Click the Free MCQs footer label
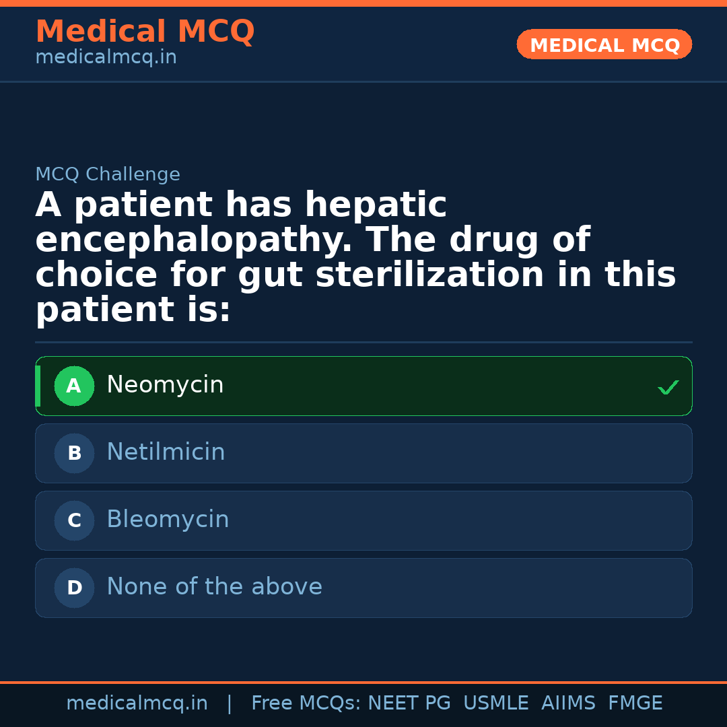Image resolution: width=727 pixels, height=727 pixels. tap(306, 703)
